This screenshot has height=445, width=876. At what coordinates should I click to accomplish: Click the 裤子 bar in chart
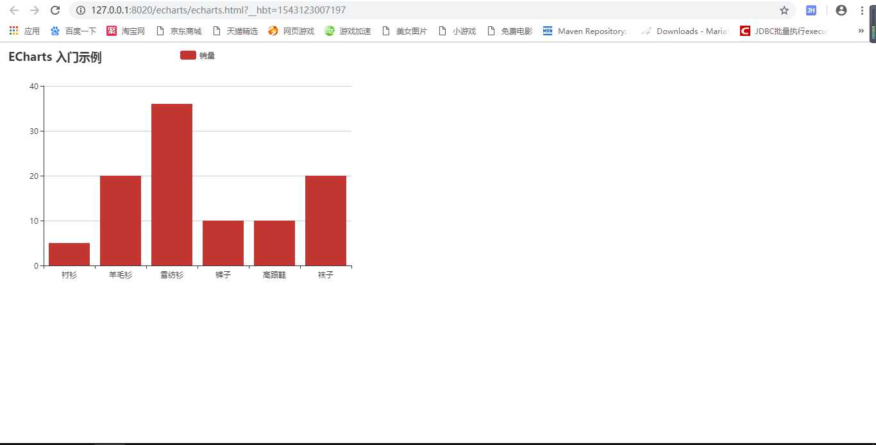(223, 243)
